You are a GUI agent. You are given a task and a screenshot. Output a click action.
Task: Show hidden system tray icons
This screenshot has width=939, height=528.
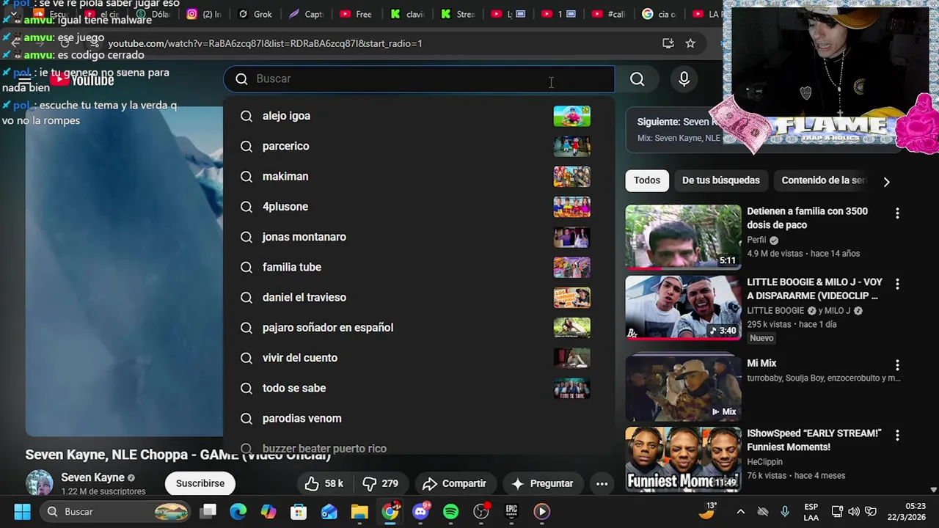click(740, 512)
